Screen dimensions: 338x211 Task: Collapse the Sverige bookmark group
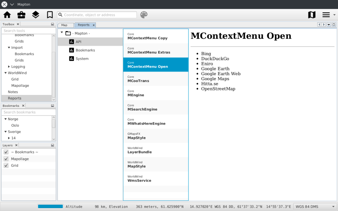(x=6, y=132)
